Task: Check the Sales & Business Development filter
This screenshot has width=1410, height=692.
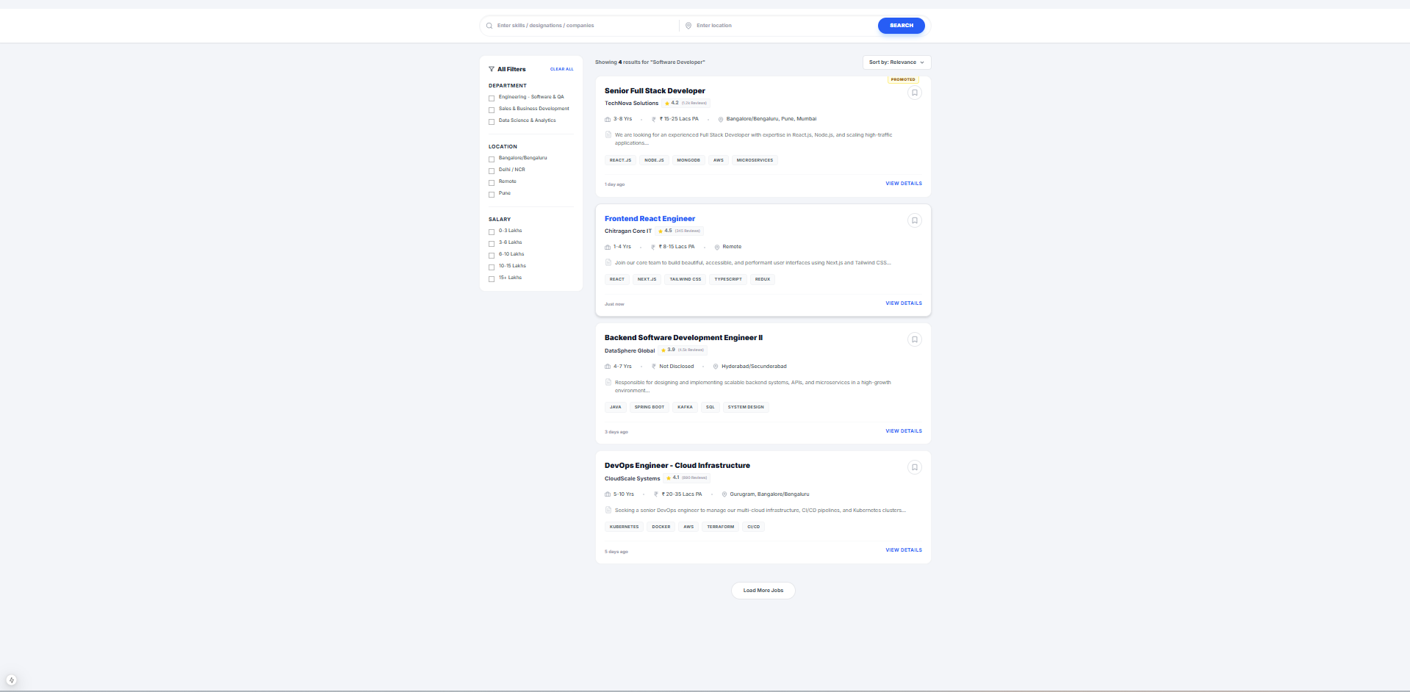Action: (492, 109)
